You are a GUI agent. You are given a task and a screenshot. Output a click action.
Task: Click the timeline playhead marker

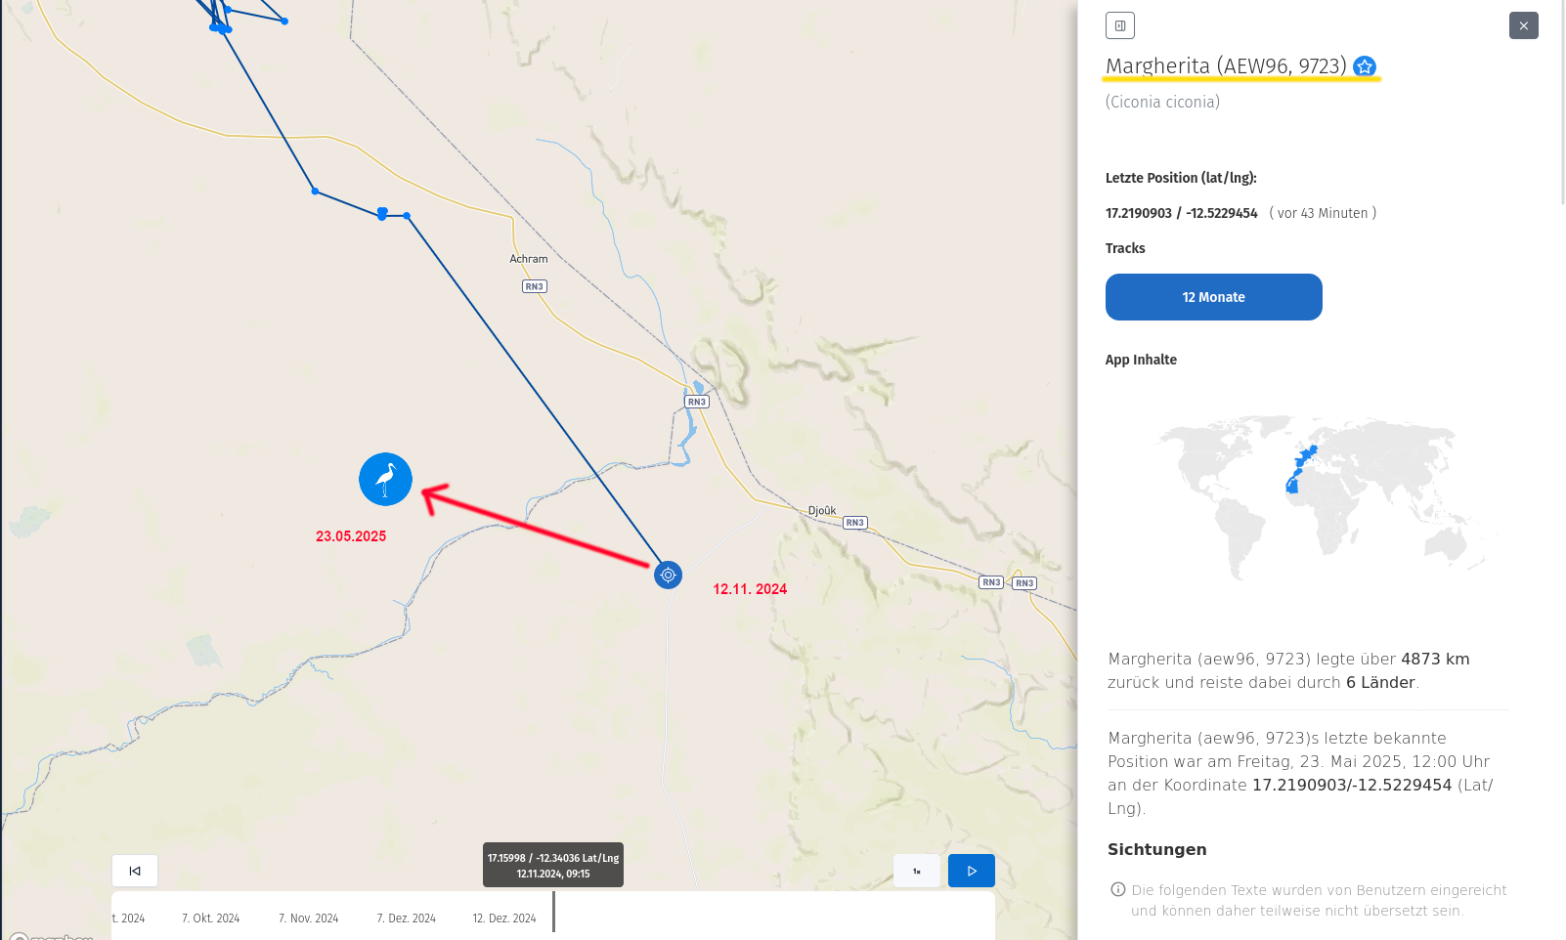point(553,912)
